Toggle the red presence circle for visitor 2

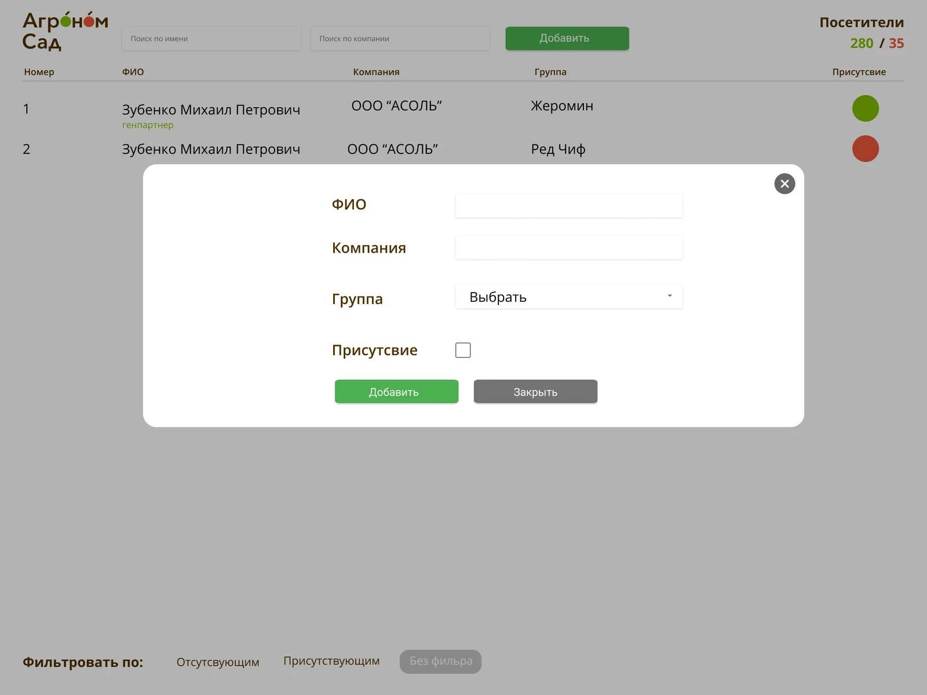tap(865, 149)
